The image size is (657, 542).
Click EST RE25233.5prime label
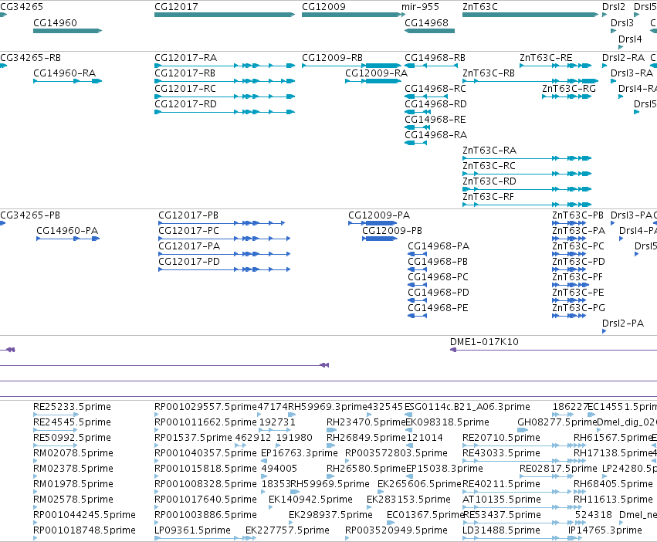[x=72, y=407]
